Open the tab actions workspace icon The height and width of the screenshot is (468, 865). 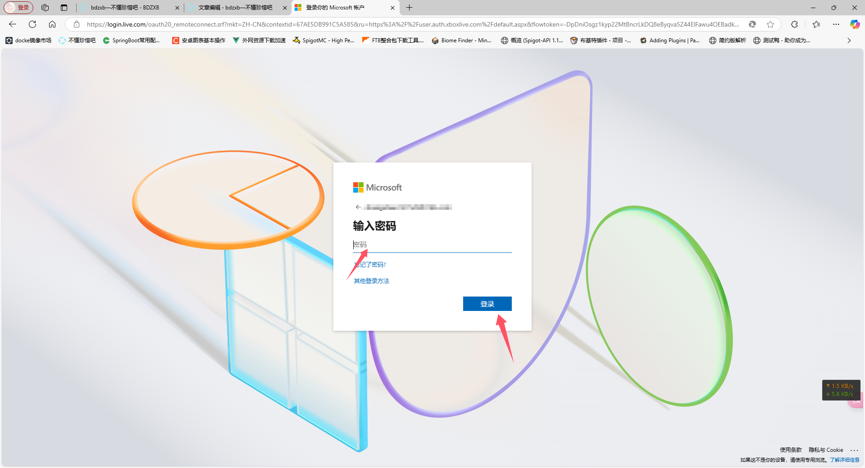pos(45,8)
